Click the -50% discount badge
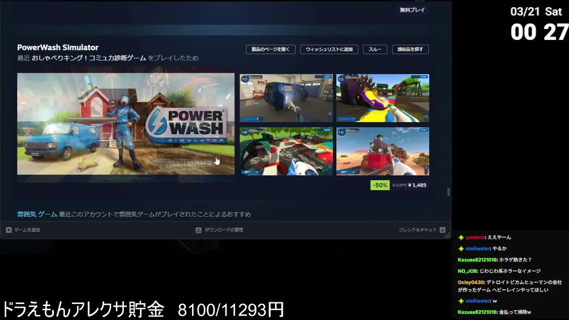Screen dimensions: 569x320 [380, 185]
